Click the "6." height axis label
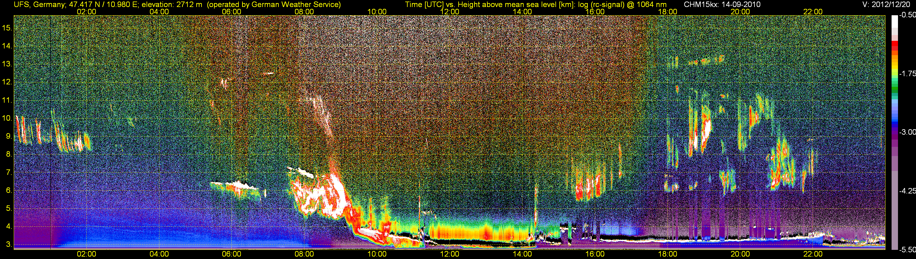916x259 pixels. pyautogui.click(x=9, y=190)
